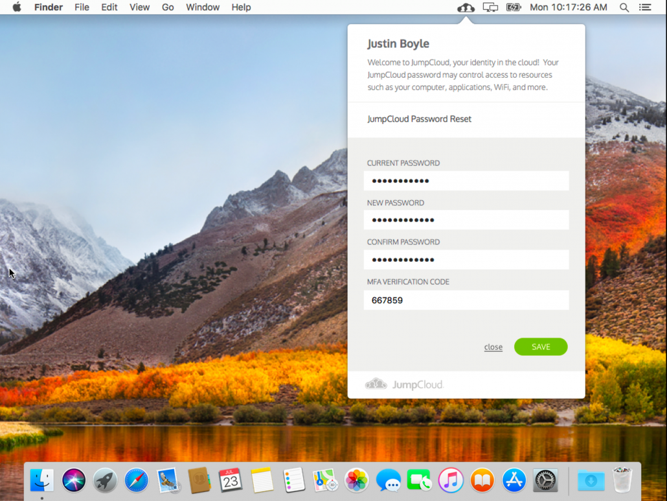
Task: Open the File menu
Action: click(x=82, y=8)
